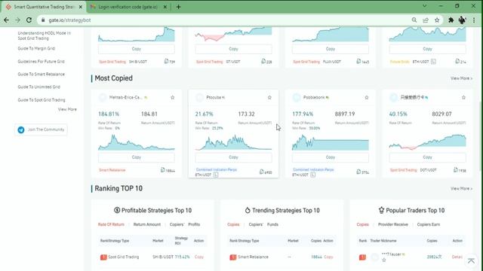Screen dimensions: 483x271
Task: Select Rate Of Return tab in Profitable Strategies
Action: tap(111, 224)
